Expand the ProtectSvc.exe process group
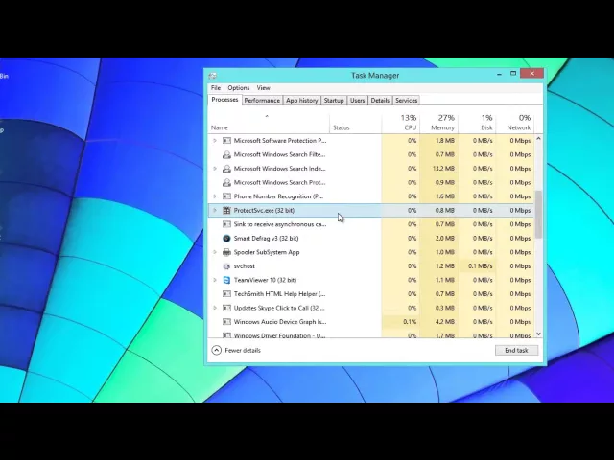 point(215,211)
